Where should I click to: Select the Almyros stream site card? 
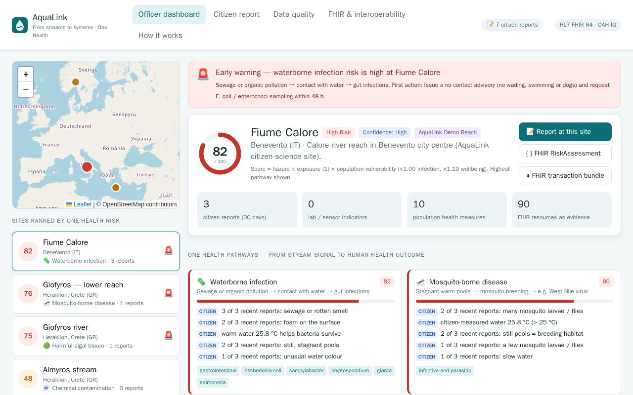(x=96, y=377)
